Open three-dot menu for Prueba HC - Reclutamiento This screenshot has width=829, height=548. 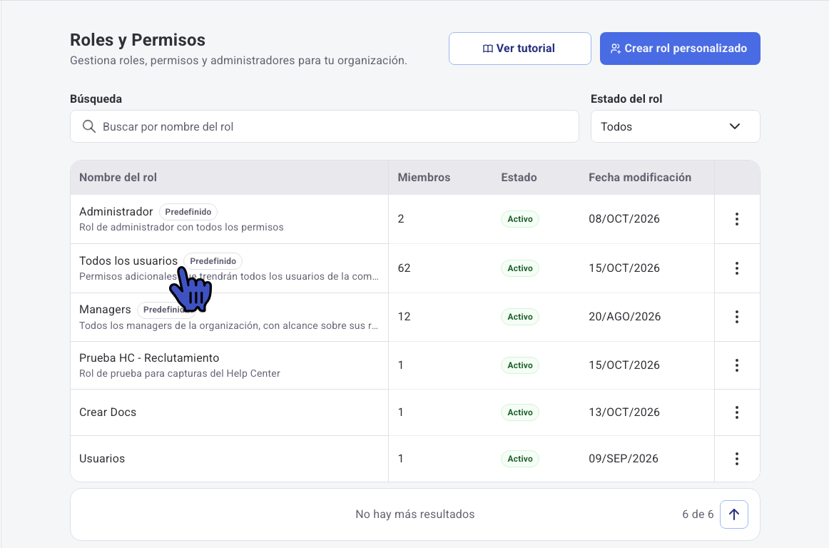point(736,365)
